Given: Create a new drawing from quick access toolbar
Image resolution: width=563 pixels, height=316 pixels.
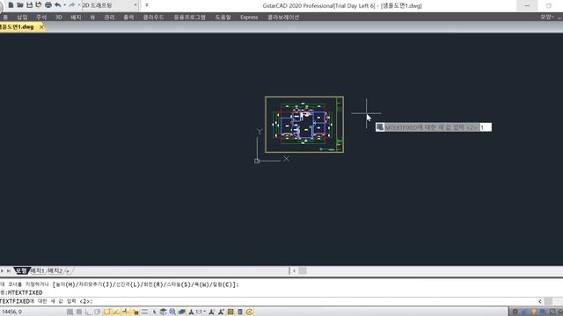Looking at the screenshot, I should (11, 5).
